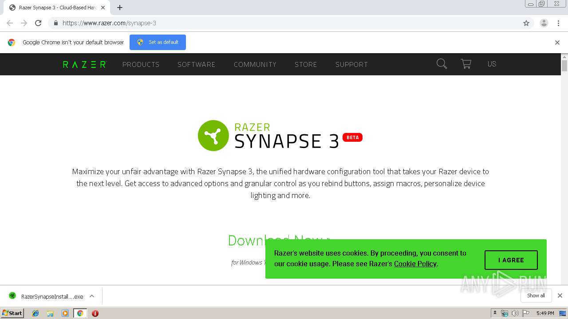Screen dimensions: 568x319
Task: Open the Chrome three-dot menu
Action: [558, 23]
